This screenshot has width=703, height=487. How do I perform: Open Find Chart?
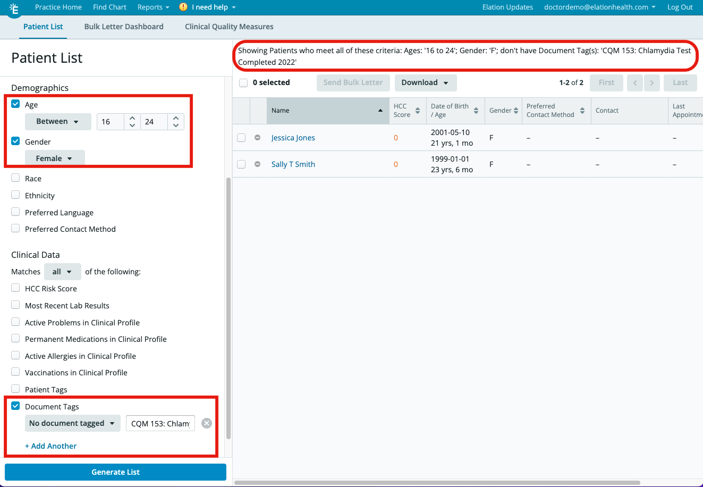109,7
